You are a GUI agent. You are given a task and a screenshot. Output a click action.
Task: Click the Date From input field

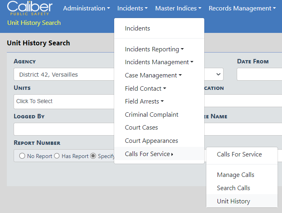pos(259,75)
